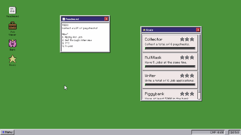The image size is (241, 135).
Task: Select the Piggybank goal title
Action: (x=154, y=94)
